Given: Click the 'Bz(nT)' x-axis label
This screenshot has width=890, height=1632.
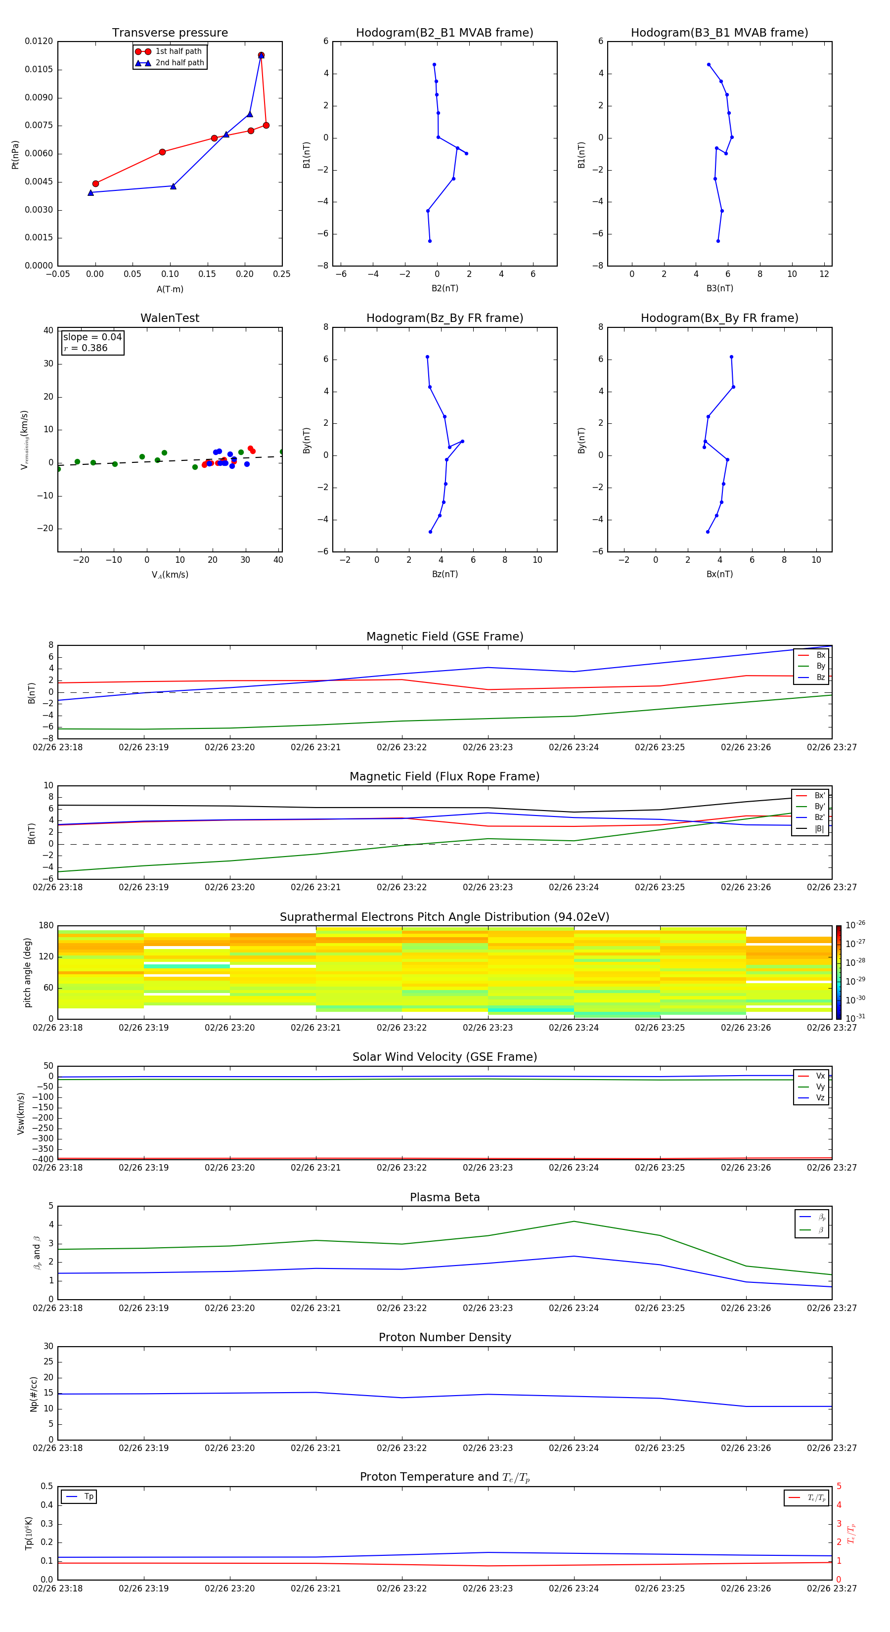Looking at the screenshot, I should 445,574.
